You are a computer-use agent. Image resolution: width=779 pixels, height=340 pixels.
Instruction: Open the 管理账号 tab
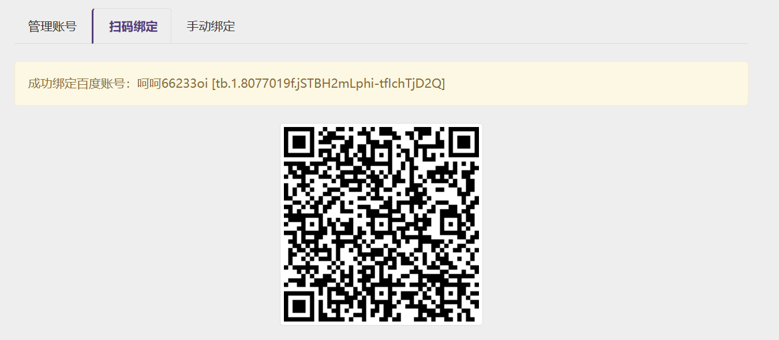click(52, 27)
